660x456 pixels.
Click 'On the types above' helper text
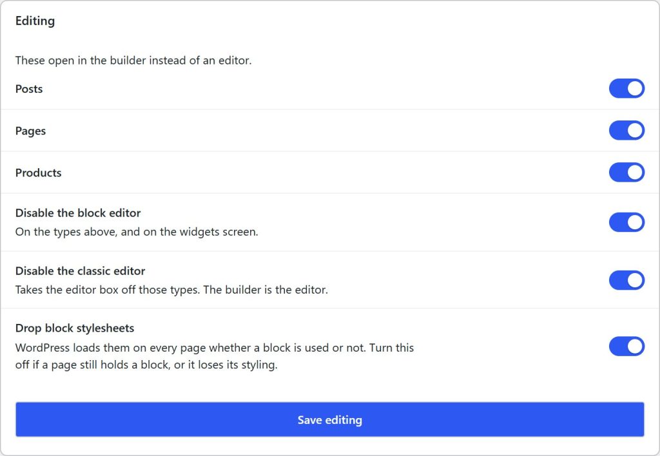(137, 232)
